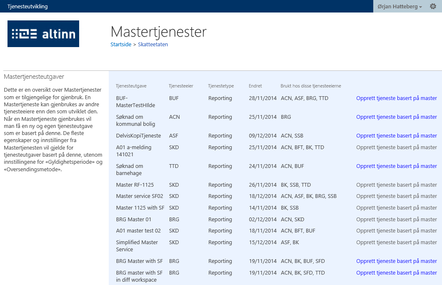This screenshot has height=285, width=442.
Task: Open the Skatteetaten breadcrumb link
Action: click(153, 44)
